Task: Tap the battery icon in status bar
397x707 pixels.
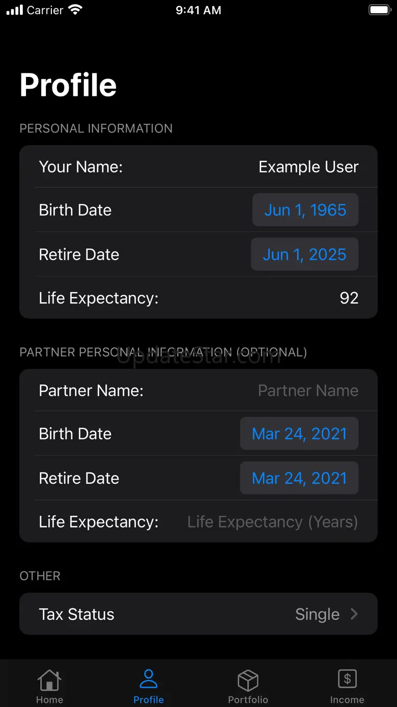Action: pyautogui.click(x=379, y=10)
